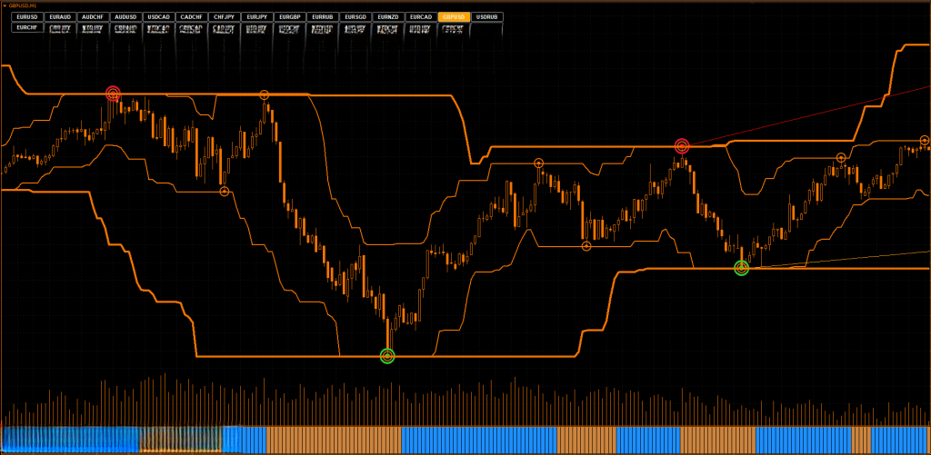Click the small orange circle at the far right edge

click(925, 141)
